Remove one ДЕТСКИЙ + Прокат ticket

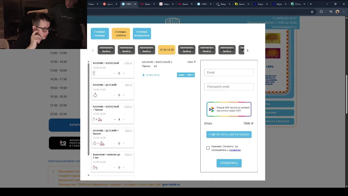[x=115, y=143]
